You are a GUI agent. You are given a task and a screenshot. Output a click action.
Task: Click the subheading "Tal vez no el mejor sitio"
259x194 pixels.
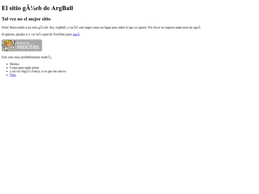click(x=26, y=19)
